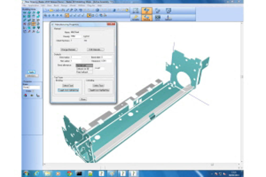Click the blue round help icon in the toolbar

[x=97, y=10]
